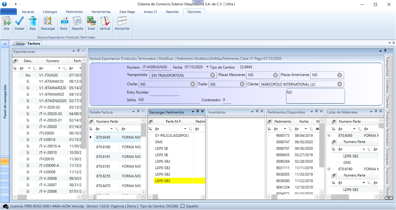Collapse the 870.6045 tree node
This screenshot has width=396, height=210.
(329, 136)
